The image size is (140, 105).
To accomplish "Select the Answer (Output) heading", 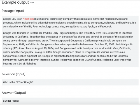I will (14, 93).
